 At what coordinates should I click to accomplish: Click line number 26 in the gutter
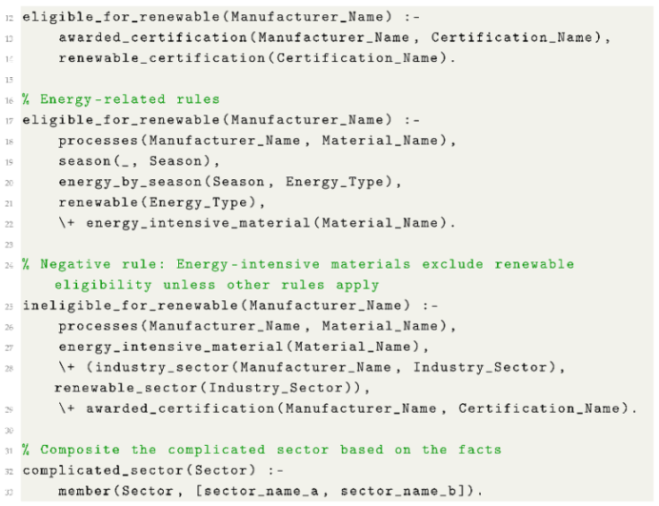click(10, 326)
